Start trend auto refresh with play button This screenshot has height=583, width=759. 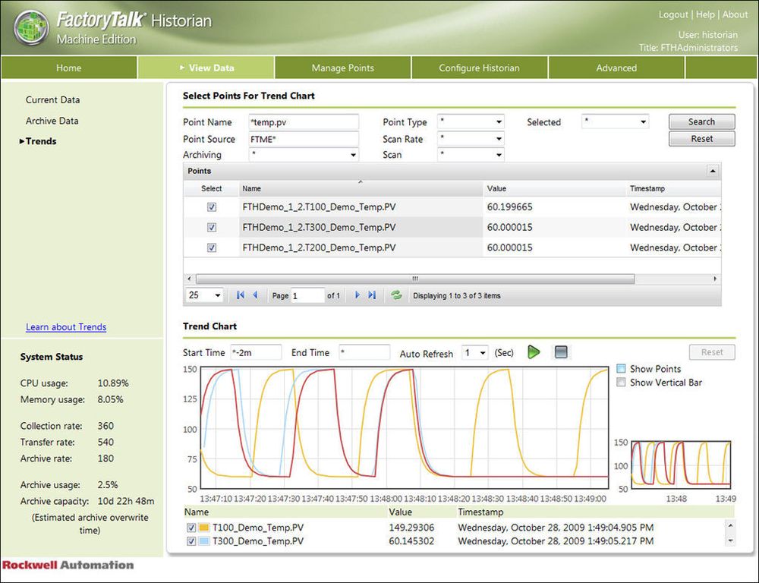[534, 352]
